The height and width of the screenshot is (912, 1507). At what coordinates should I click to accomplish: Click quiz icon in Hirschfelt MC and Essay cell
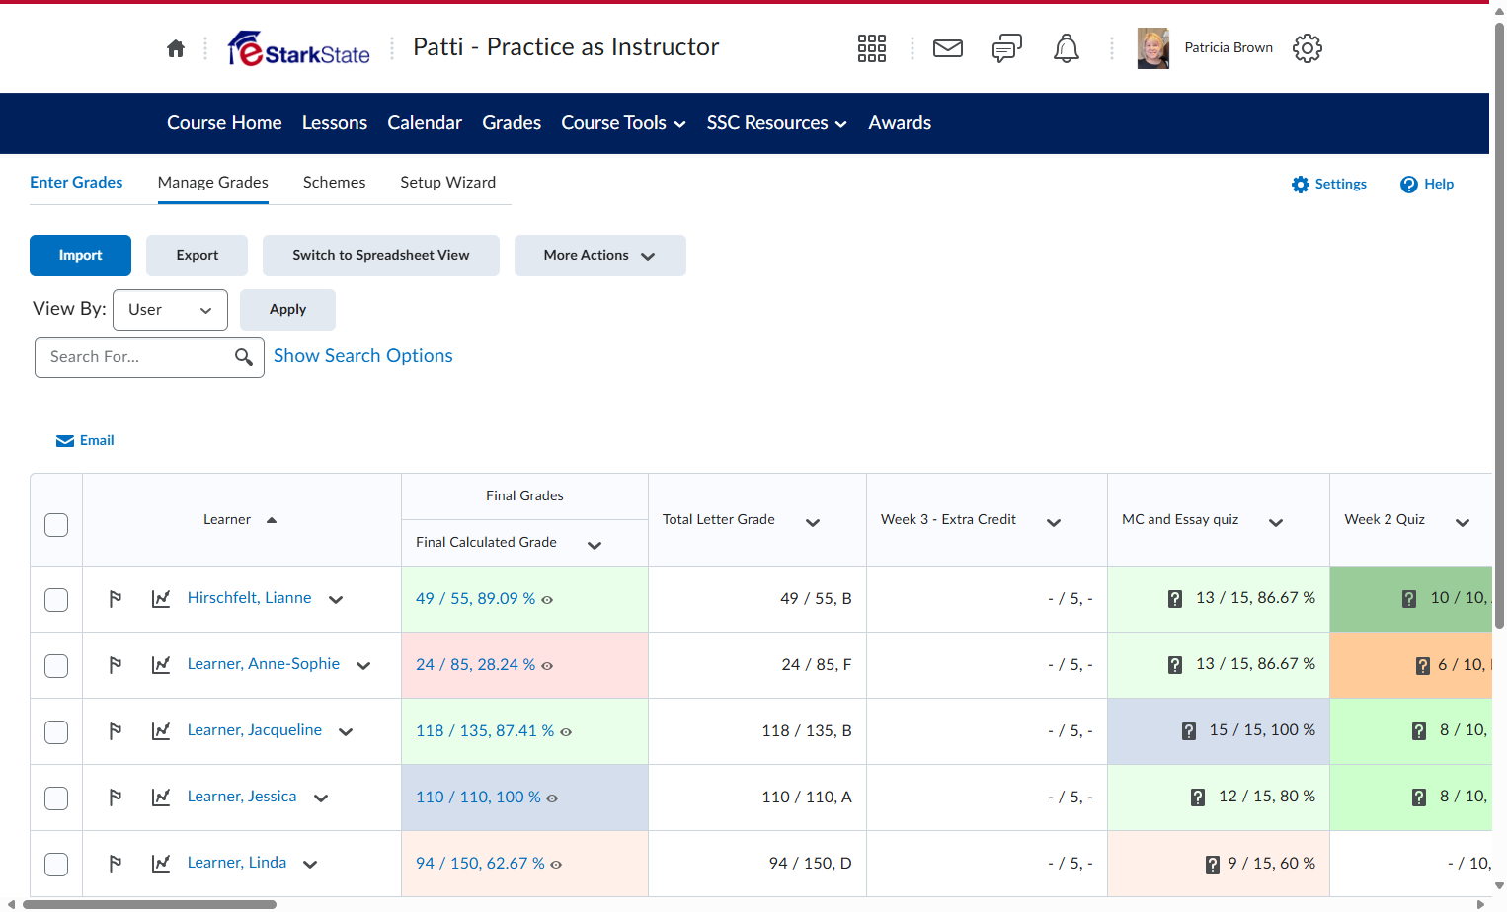tap(1175, 599)
